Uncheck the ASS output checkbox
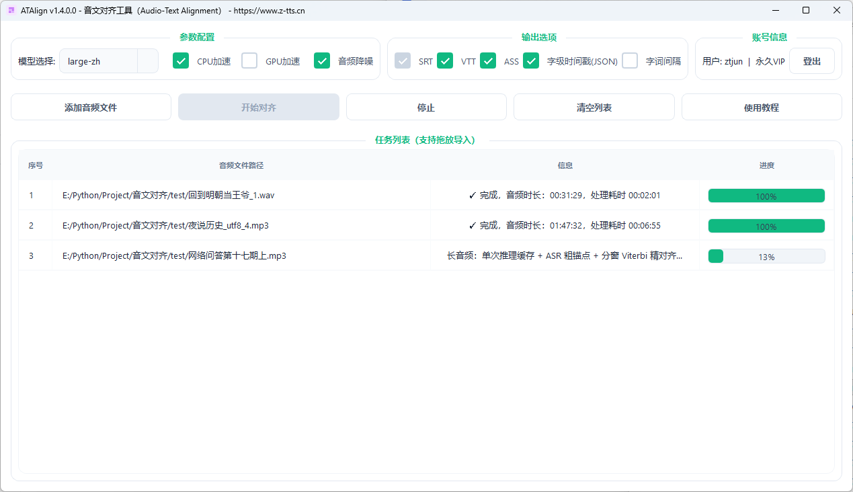 coord(488,60)
